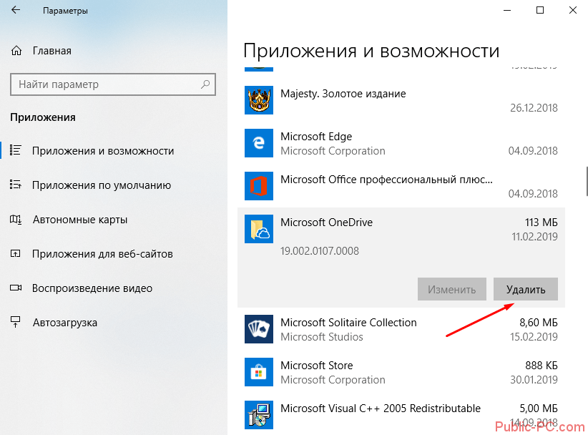The width and height of the screenshot is (588, 435).
Task: Click the Microsoft Store app icon
Action: [258, 372]
